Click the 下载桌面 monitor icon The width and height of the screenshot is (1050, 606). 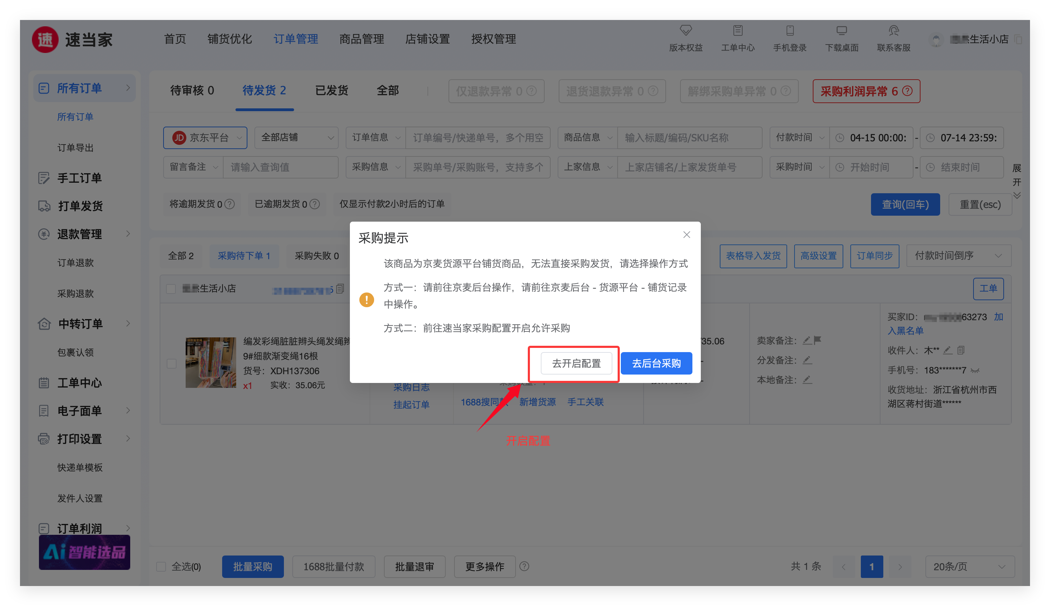[x=841, y=31]
